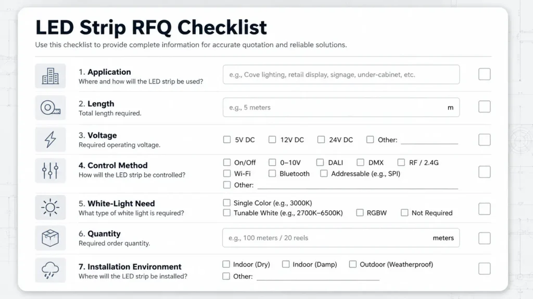Check the Indoor (Damp) environment

(x=286, y=264)
